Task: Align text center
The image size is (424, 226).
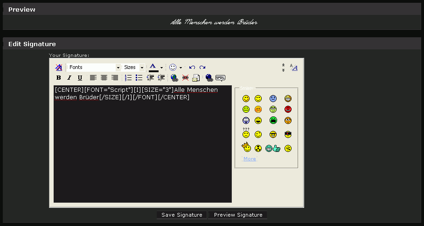Action: coord(104,78)
